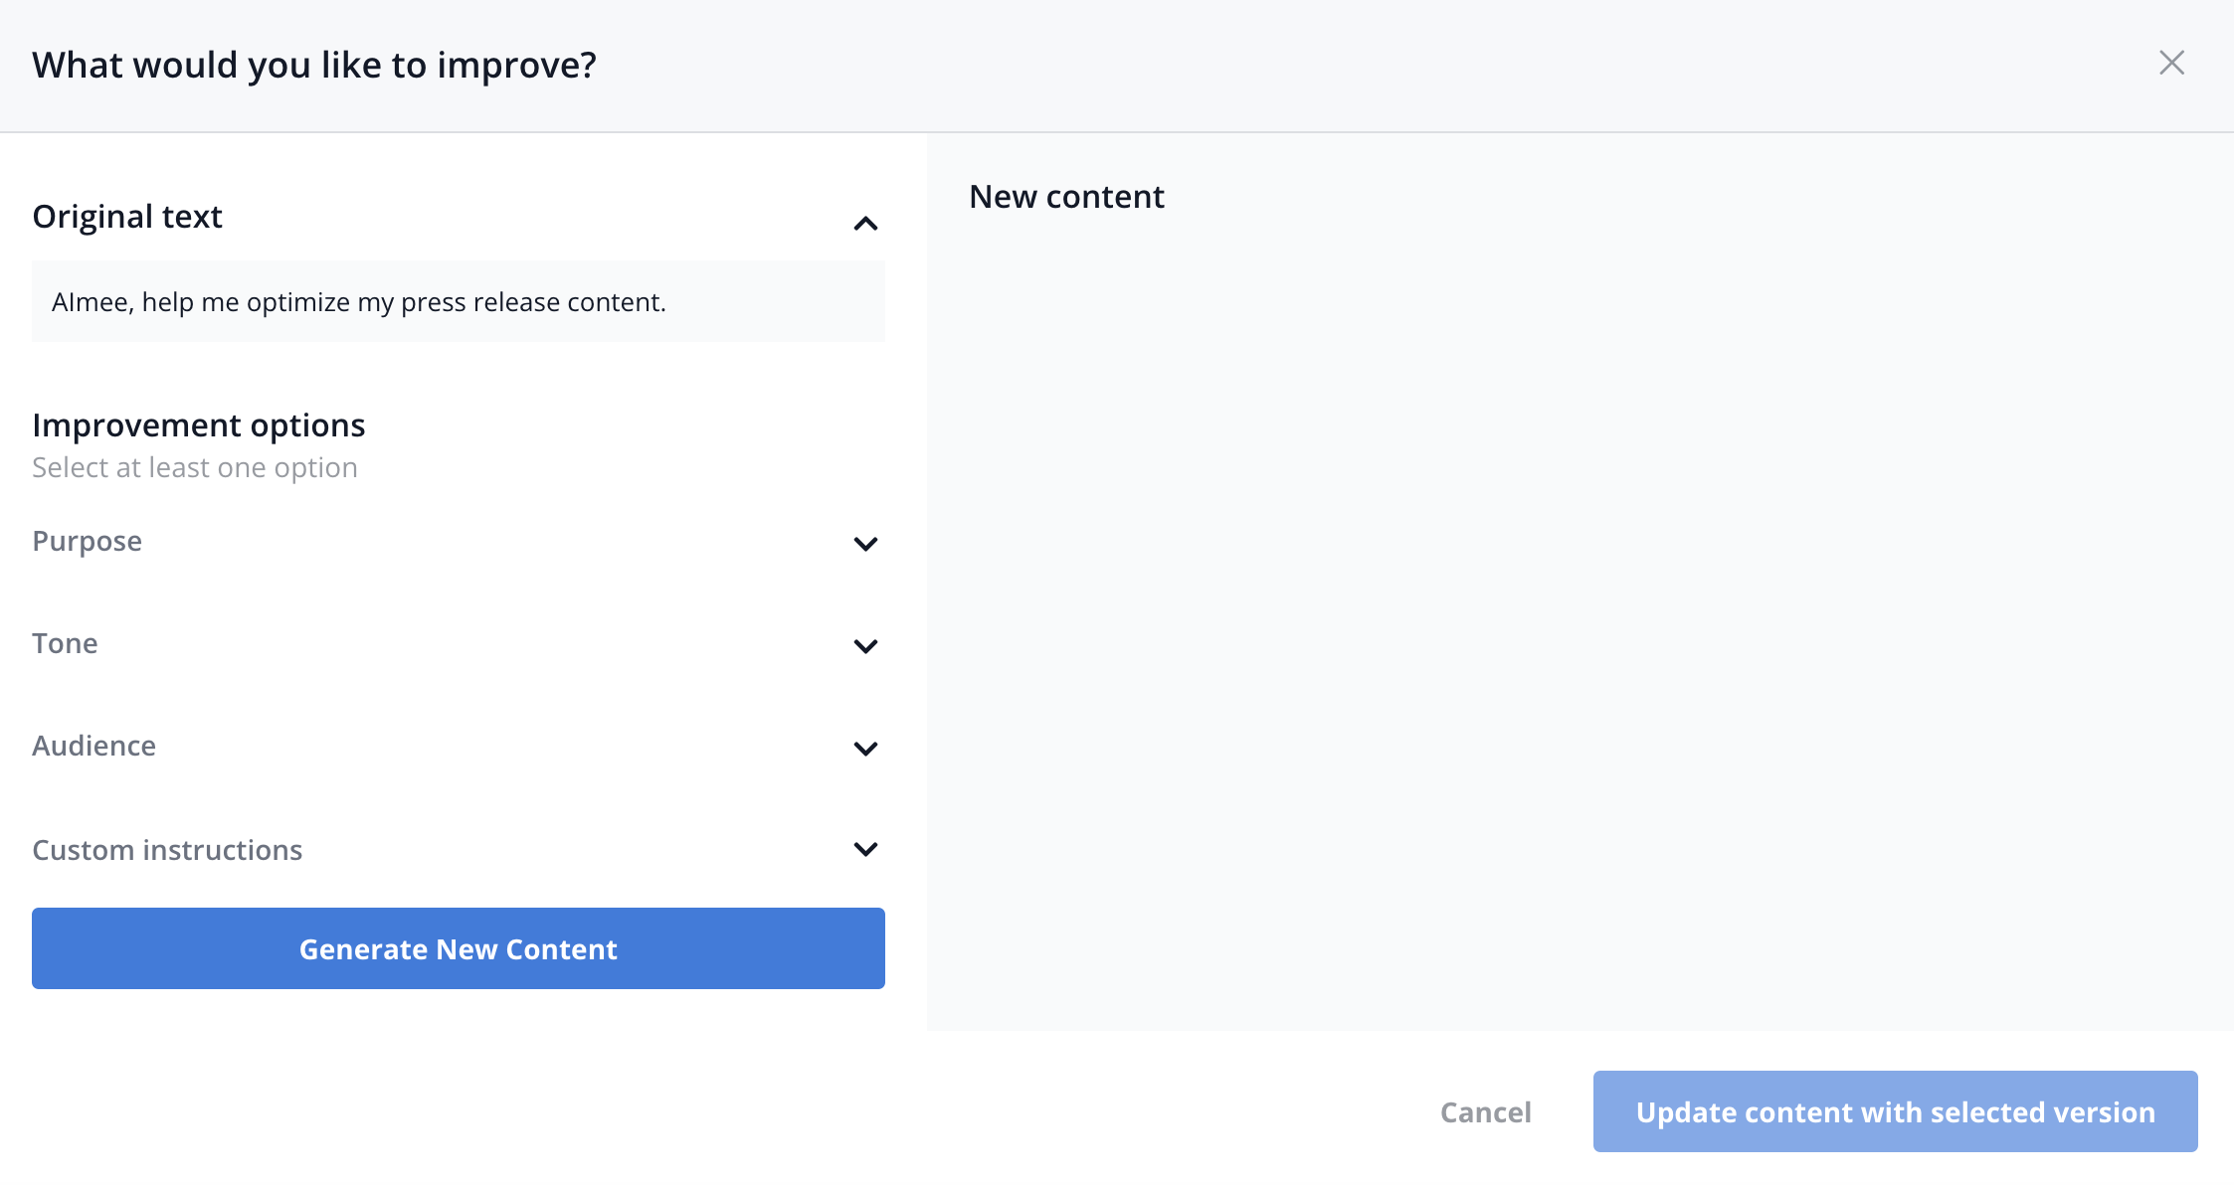Click the 'Select at least one option' hint
This screenshot has height=1185, width=2234.
tap(195, 467)
